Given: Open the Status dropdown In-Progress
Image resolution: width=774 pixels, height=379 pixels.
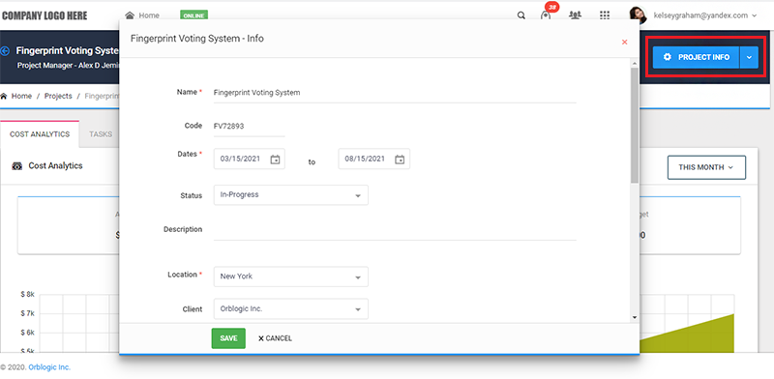Looking at the screenshot, I should pyautogui.click(x=291, y=195).
